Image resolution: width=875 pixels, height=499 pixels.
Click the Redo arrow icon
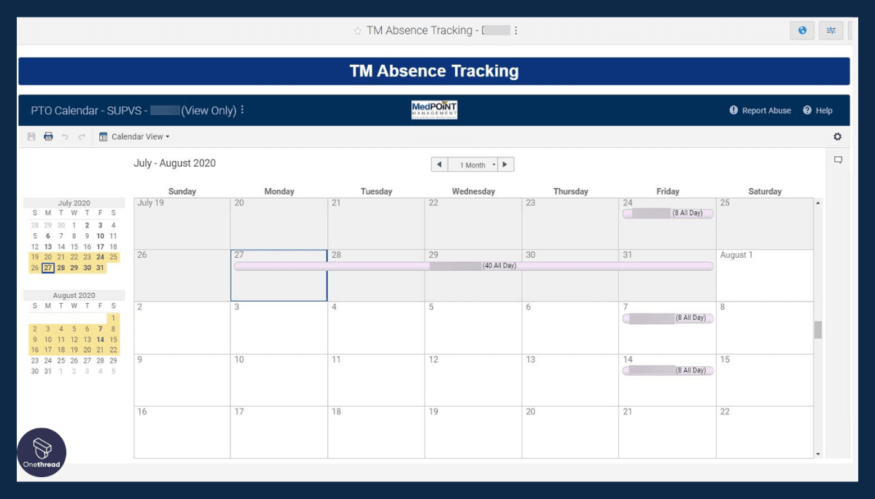(x=83, y=136)
